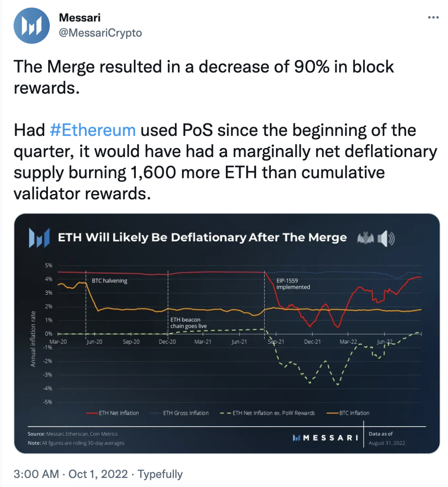Click the MESSARI wordmark in chart footer
The height and width of the screenshot is (487, 448).
[326, 438]
